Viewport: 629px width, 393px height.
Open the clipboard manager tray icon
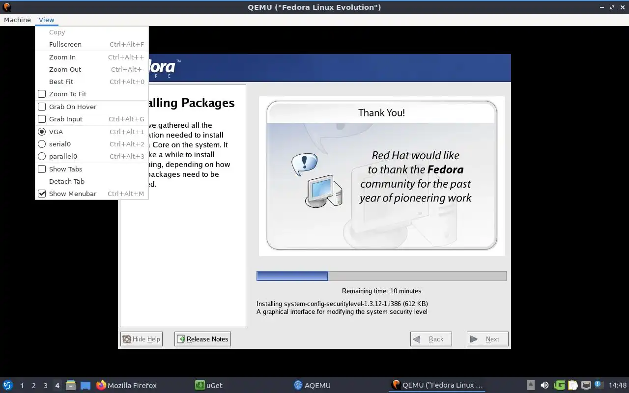click(573, 386)
